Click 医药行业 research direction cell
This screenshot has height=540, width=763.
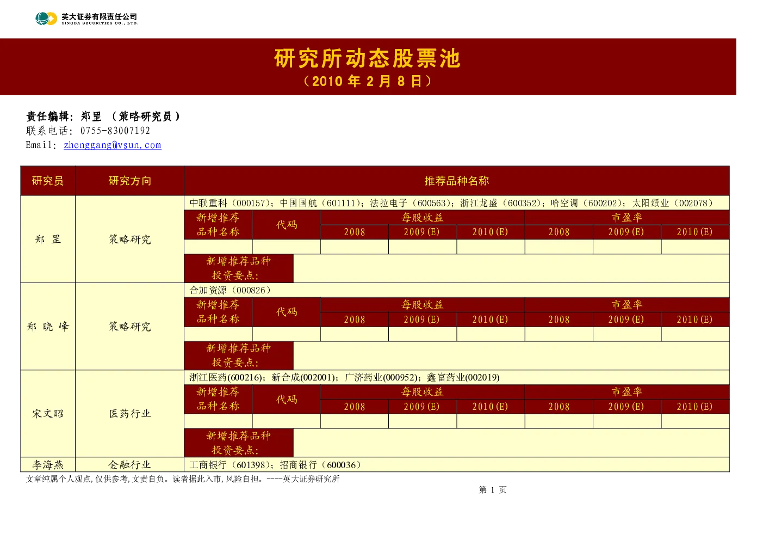click(x=130, y=414)
